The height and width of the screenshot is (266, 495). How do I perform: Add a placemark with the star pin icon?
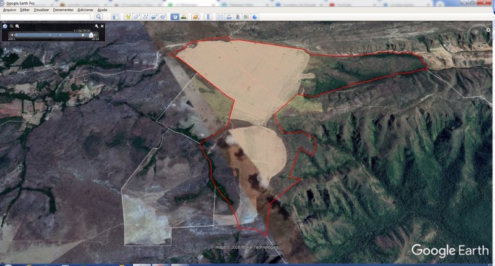[128, 17]
